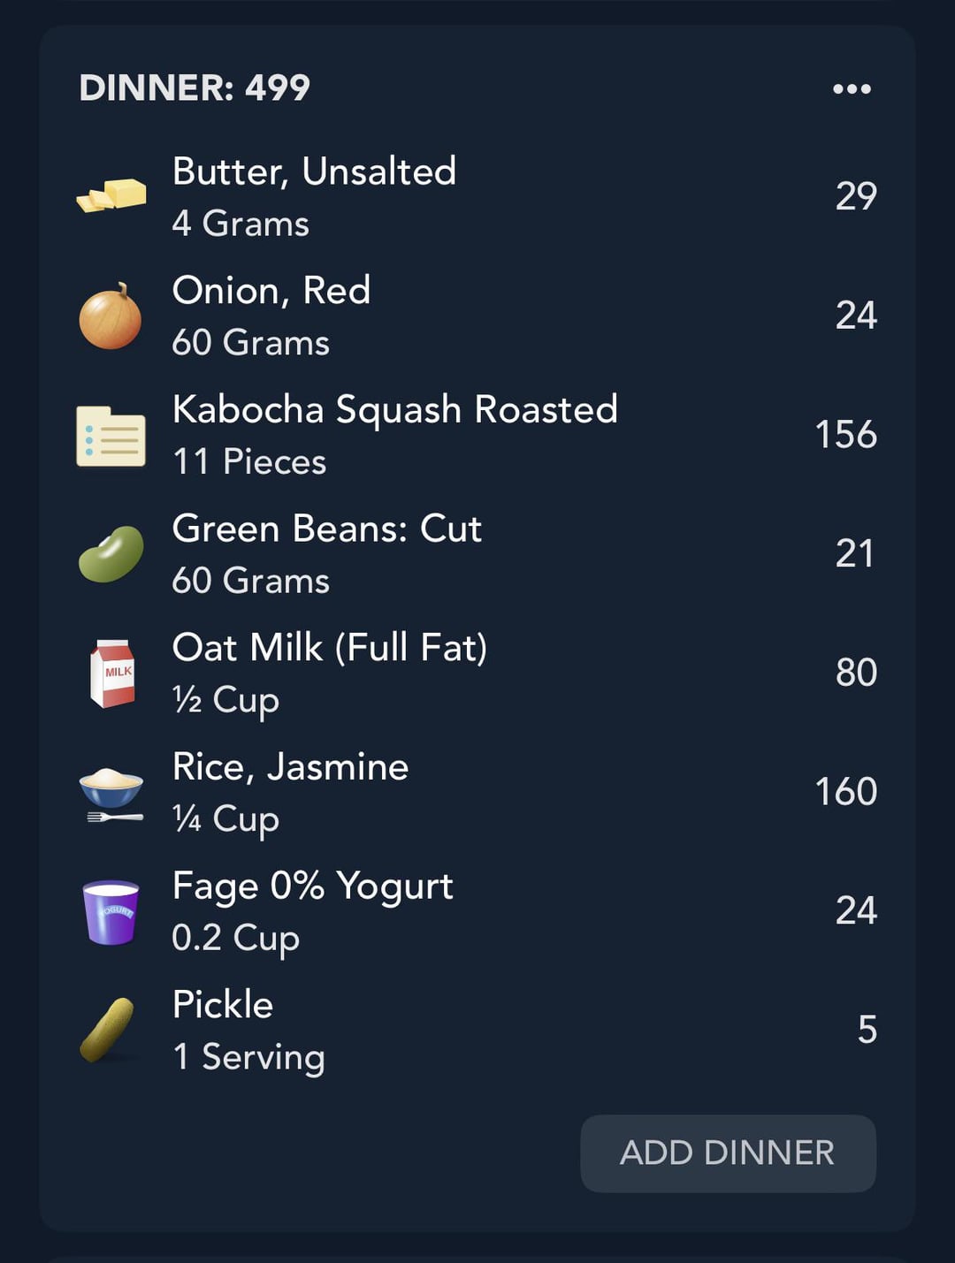Tap the purple yogurt cup icon

[111, 912]
